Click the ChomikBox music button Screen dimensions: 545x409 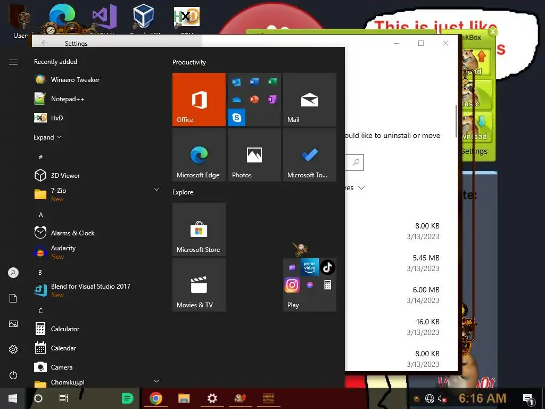point(477,95)
